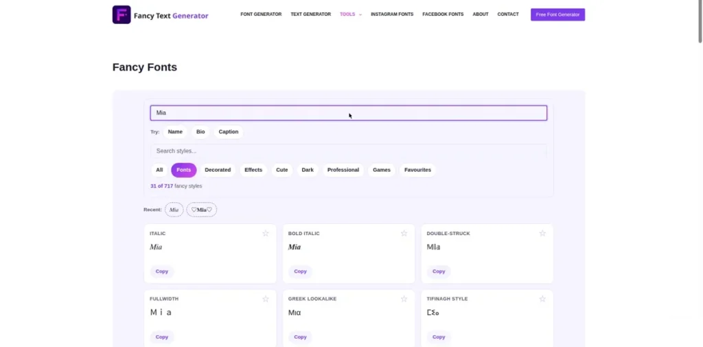The image size is (703, 347).
Task: Click the Fancy Text Generator logo icon
Action: tap(122, 15)
